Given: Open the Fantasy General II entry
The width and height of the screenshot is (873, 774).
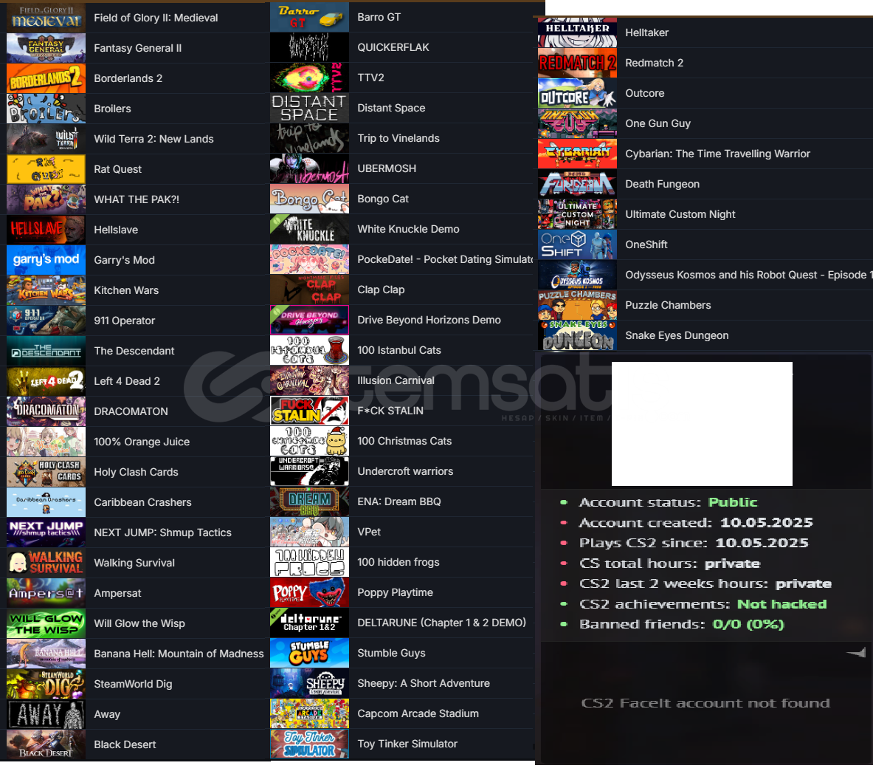Looking at the screenshot, I should click(x=137, y=48).
